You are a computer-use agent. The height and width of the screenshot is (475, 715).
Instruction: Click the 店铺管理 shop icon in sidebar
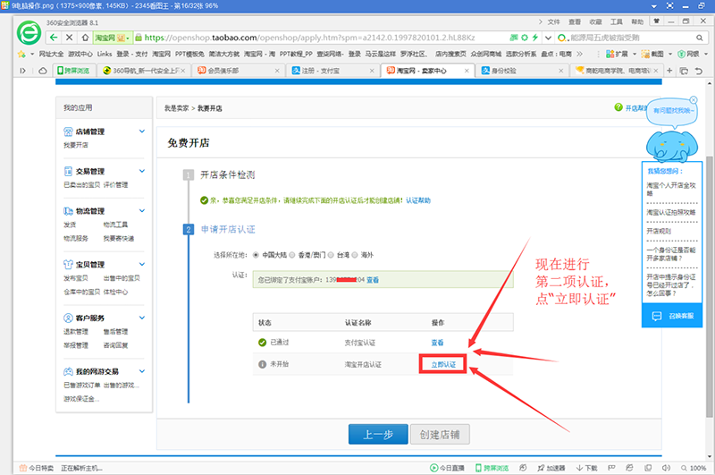pyautogui.click(x=68, y=131)
